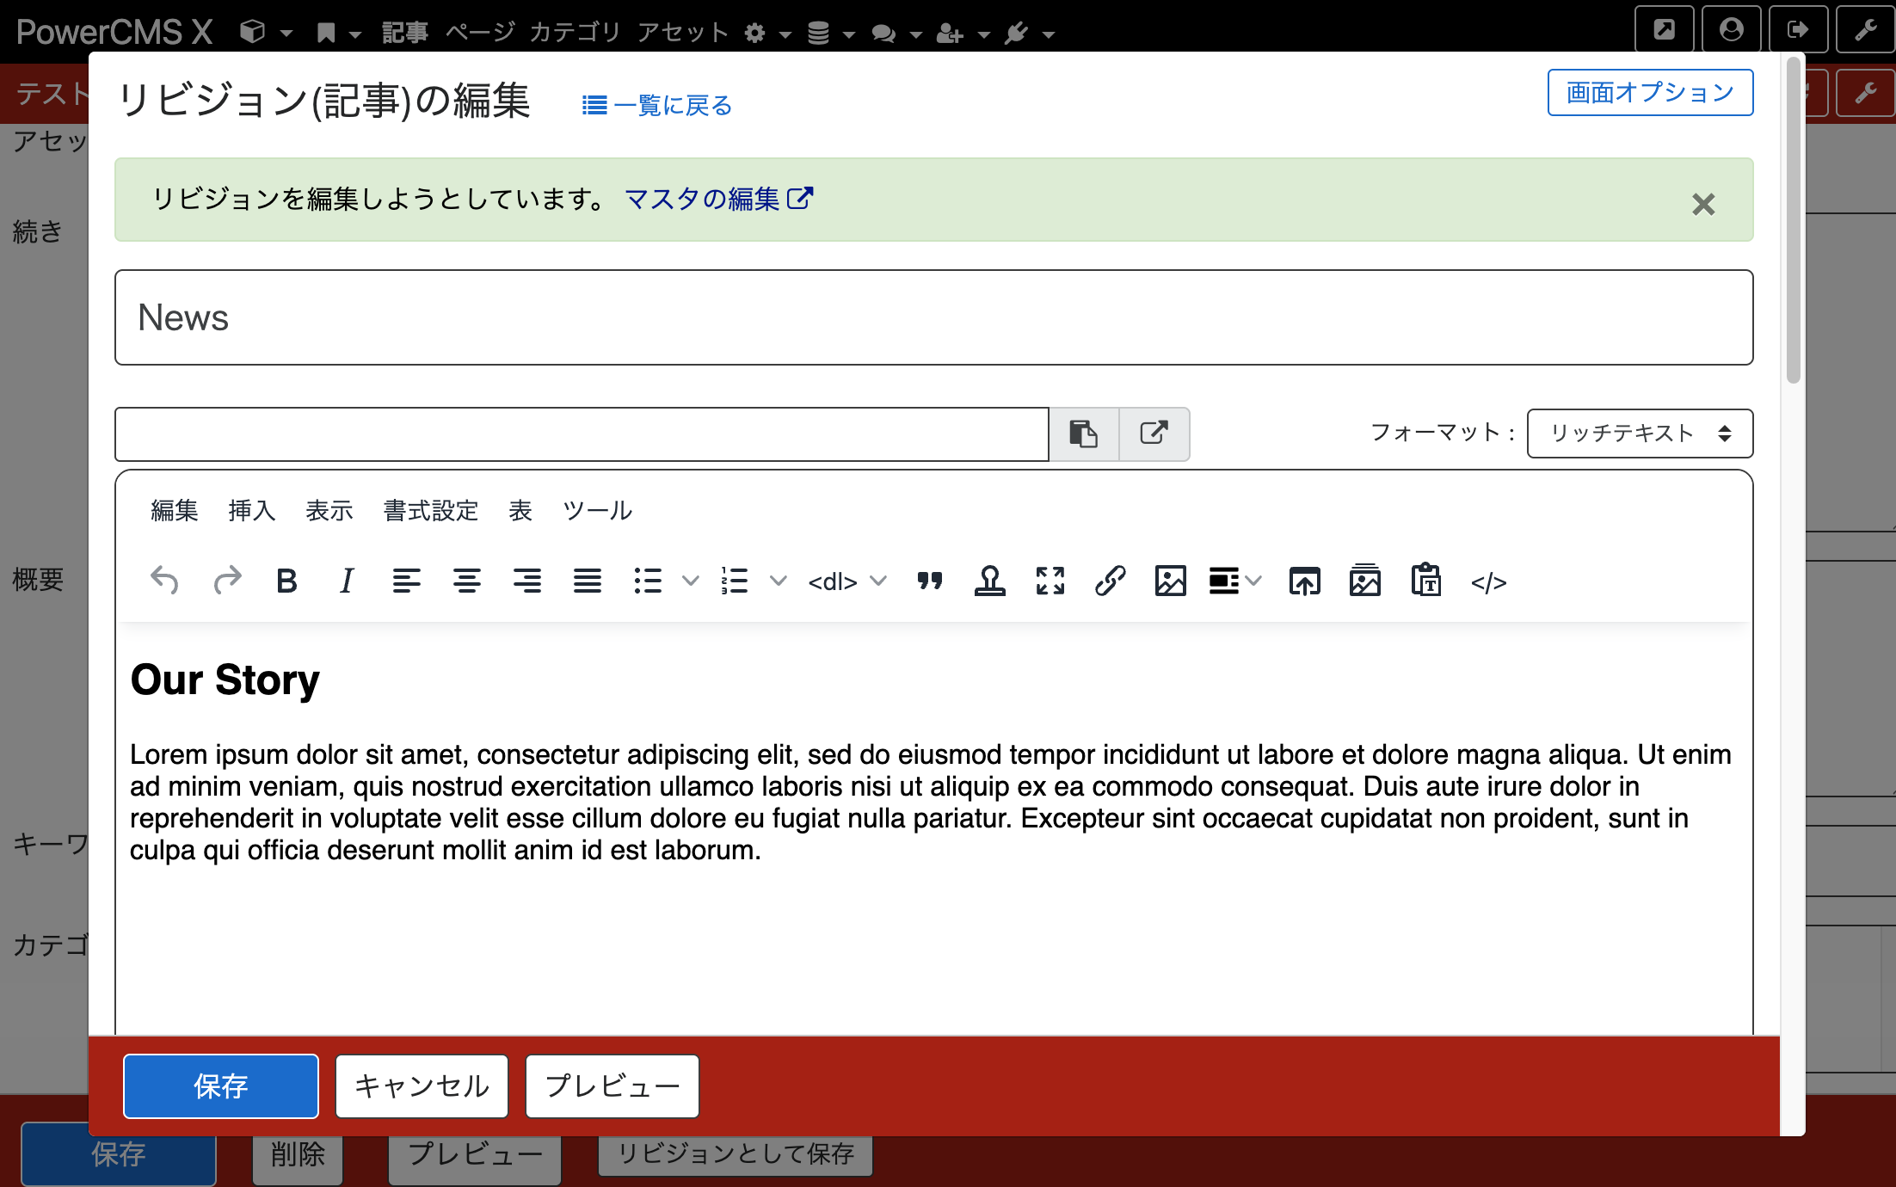Click the undo arrow icon
The image size is (1896, 1187).
tap(164, 581)
